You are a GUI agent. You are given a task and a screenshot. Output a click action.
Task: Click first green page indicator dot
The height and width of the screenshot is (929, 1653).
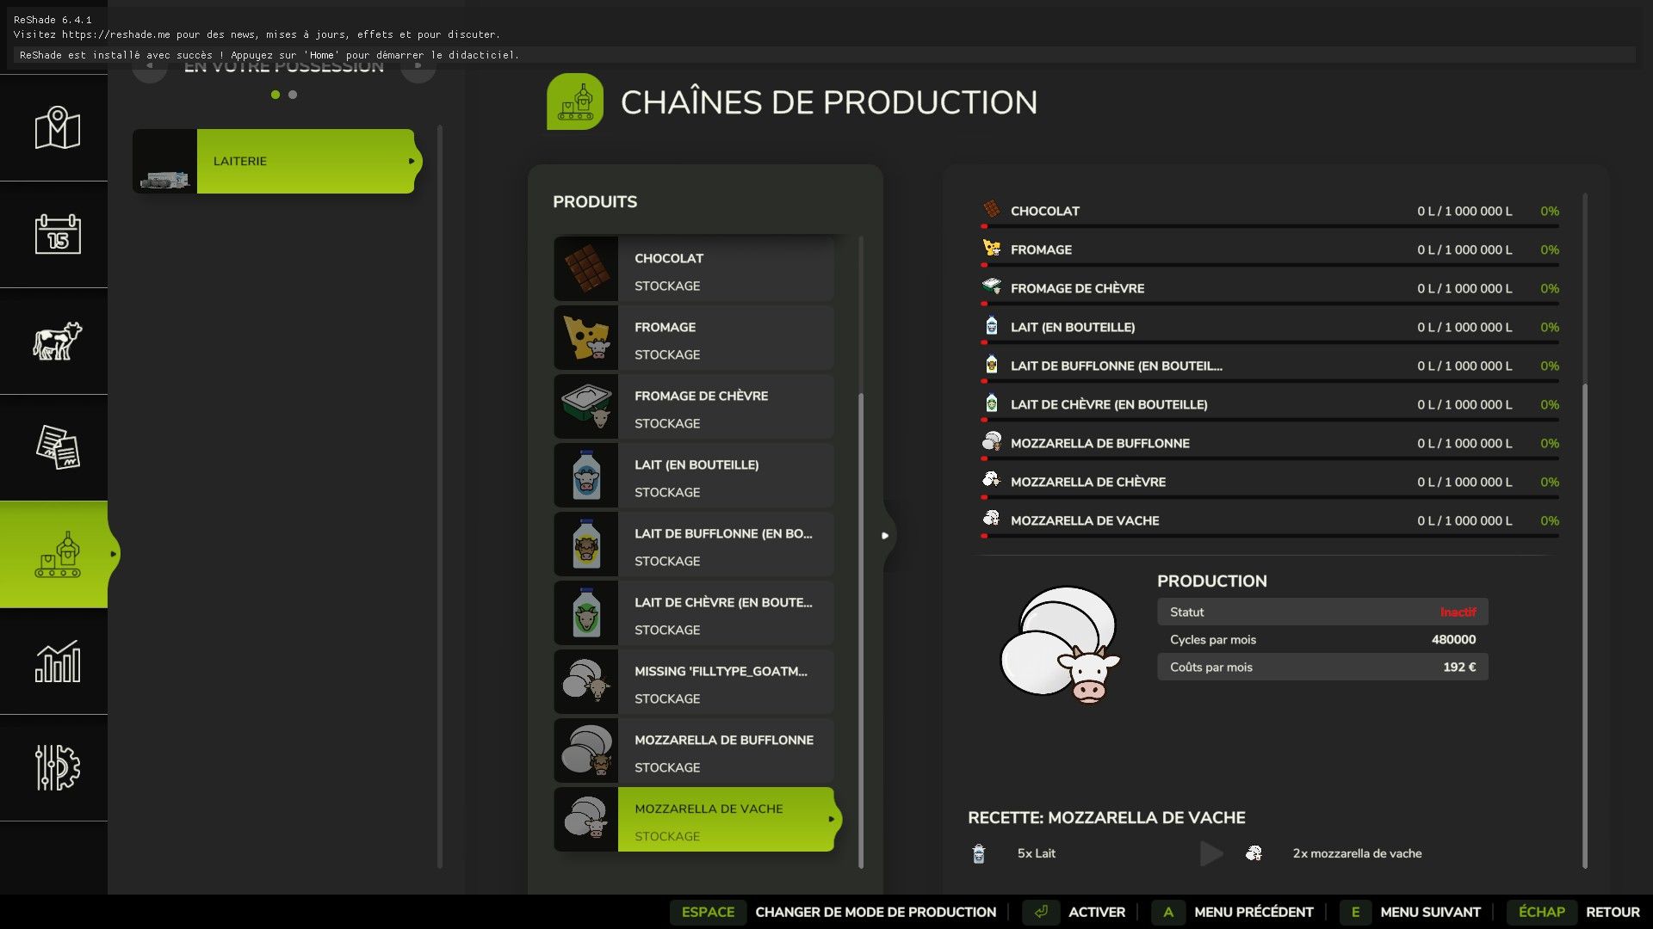(275, 95)
